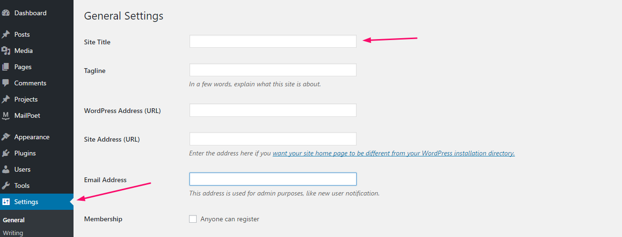Screen dimensions: 622x237
Task: Click the Appearance paintbrush icon
Action: tap(6, 137)
